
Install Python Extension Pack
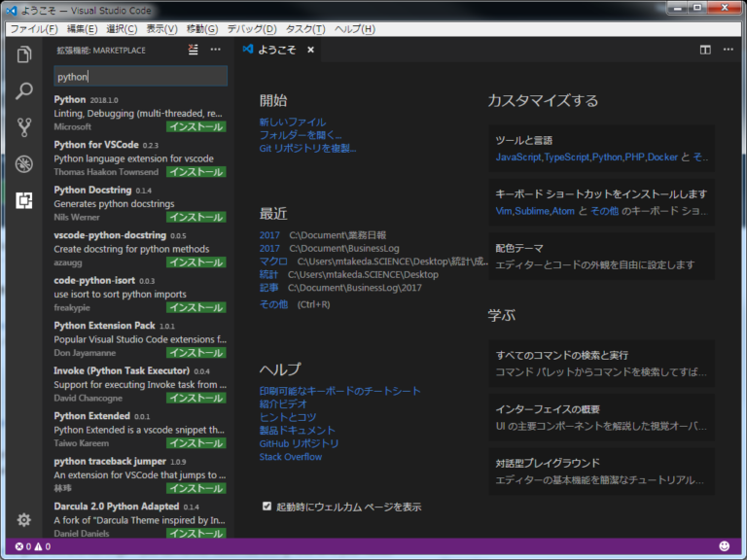(196, 353)
